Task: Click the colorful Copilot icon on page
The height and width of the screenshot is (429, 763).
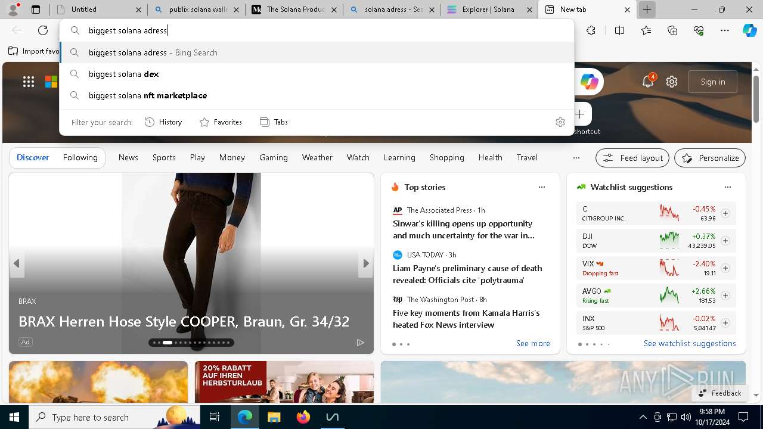Action: coord(589,82)
